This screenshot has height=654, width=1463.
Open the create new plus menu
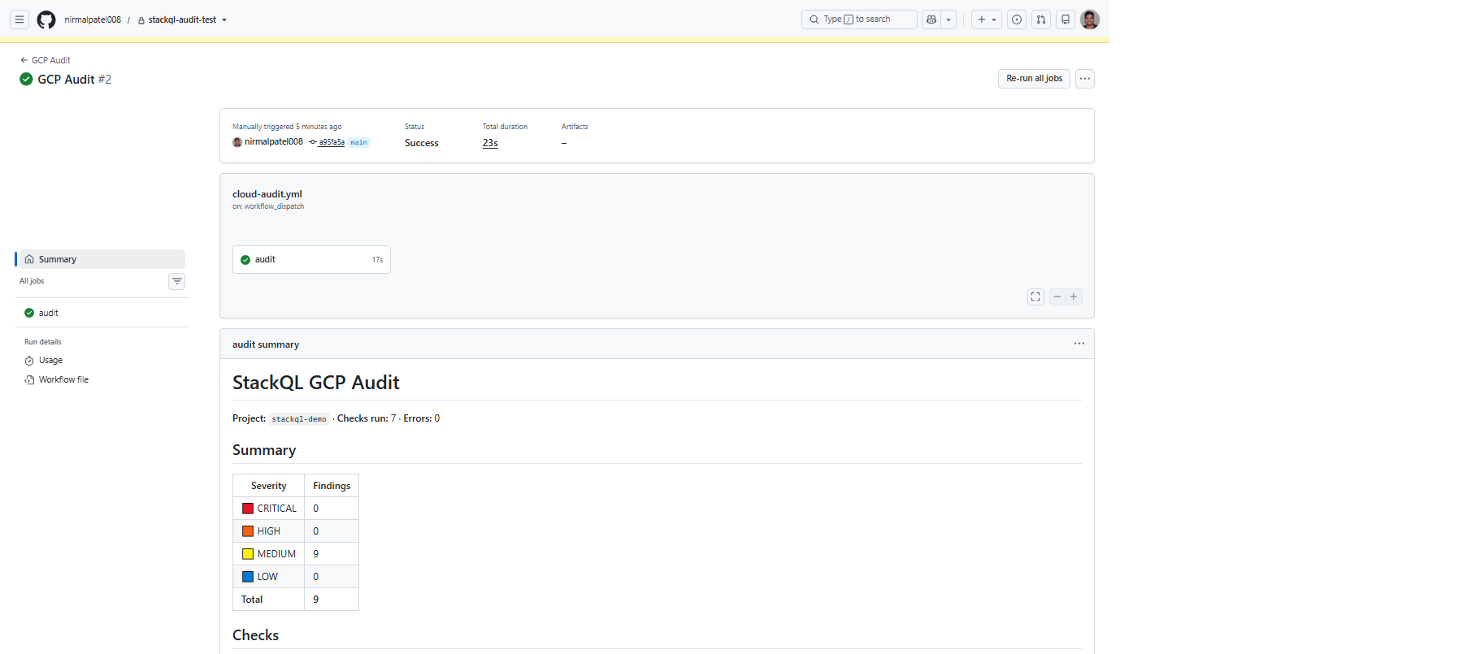tap(987, 19)
